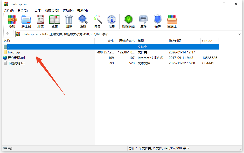Go up one level with arrow button
This screenshot has width=244, height=153.
coord(8,34)
